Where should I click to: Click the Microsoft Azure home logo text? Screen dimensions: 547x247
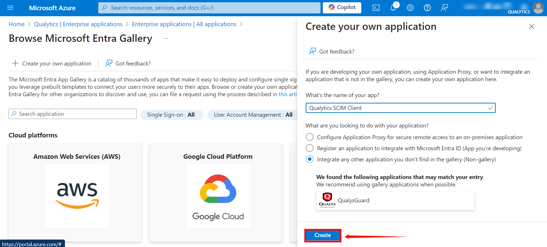(52, 8)
